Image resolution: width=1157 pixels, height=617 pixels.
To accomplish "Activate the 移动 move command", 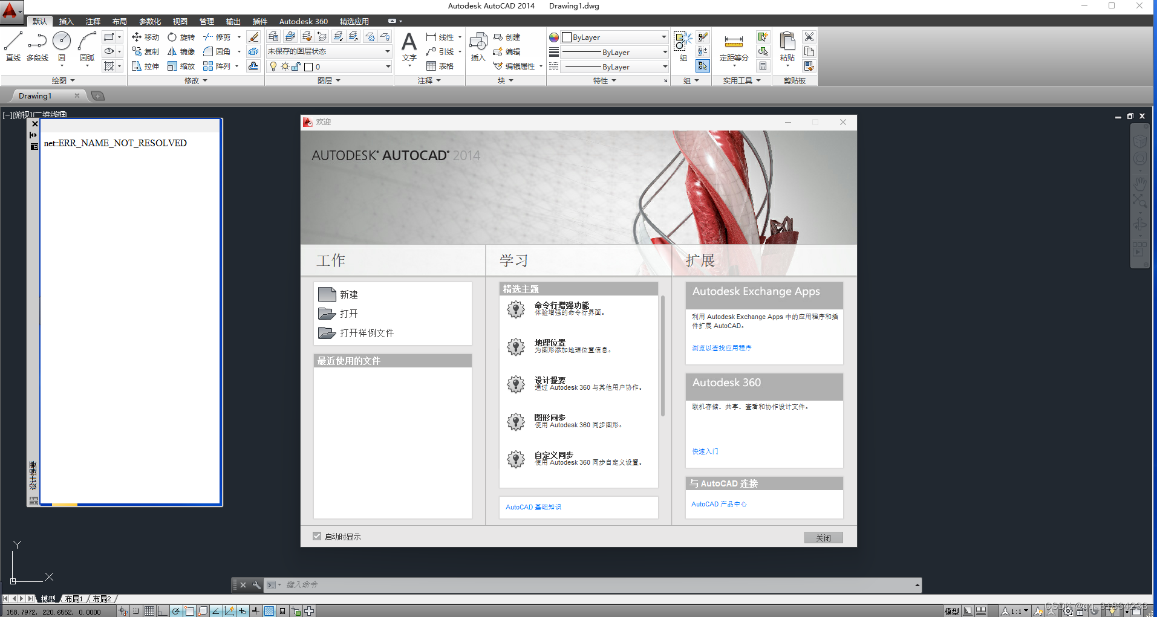I will [146, 37].
